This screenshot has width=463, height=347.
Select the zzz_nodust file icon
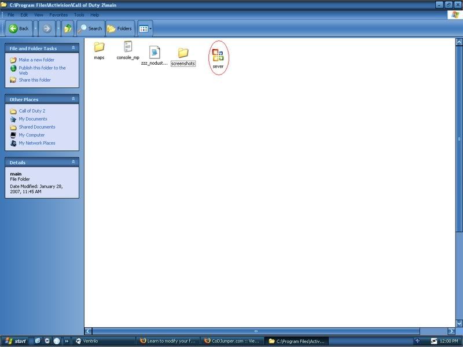pos(155,53)
